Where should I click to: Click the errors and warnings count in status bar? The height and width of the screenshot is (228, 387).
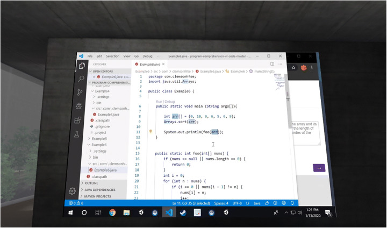[76, 203]
